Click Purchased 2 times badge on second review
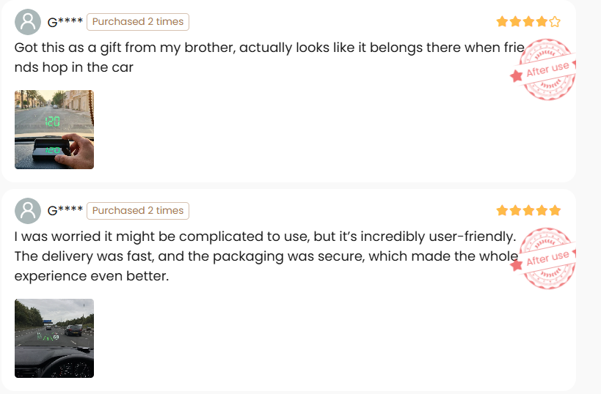This screenshot has width=601, height=394. tap(138, 211)
